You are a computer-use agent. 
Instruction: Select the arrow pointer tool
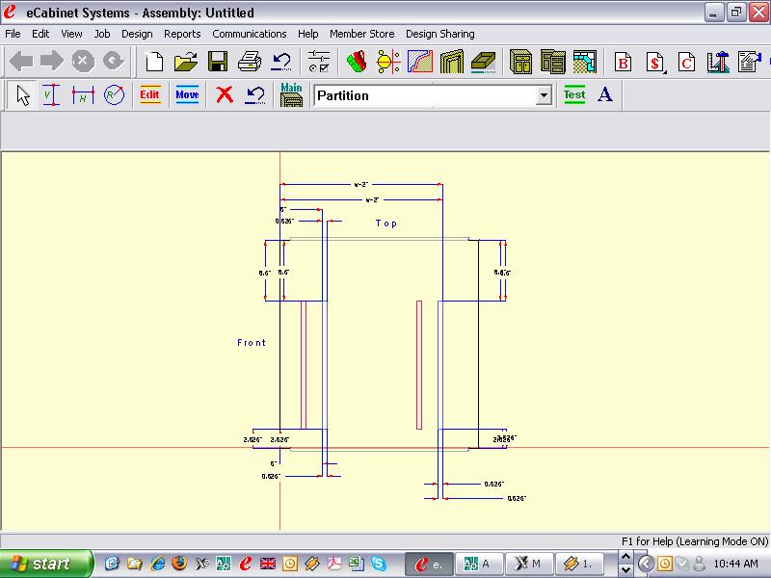(x=22, y=94)
